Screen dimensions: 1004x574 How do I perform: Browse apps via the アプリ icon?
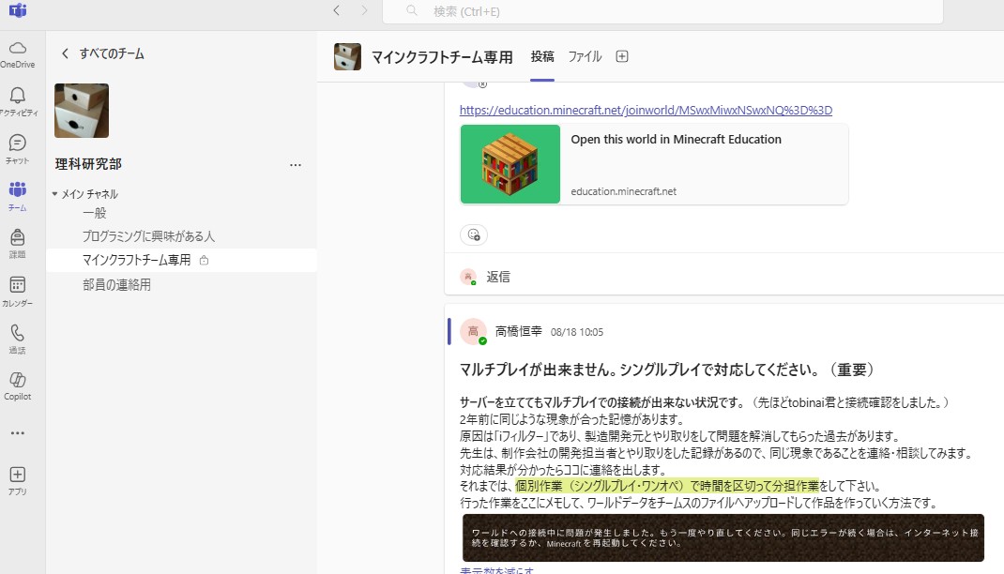coord(19,481)
